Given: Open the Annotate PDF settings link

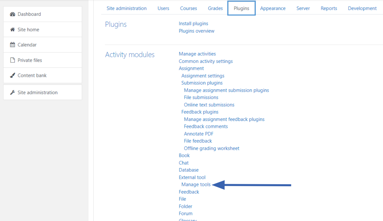Looking at the screenshot, I should tap(198, 134).
